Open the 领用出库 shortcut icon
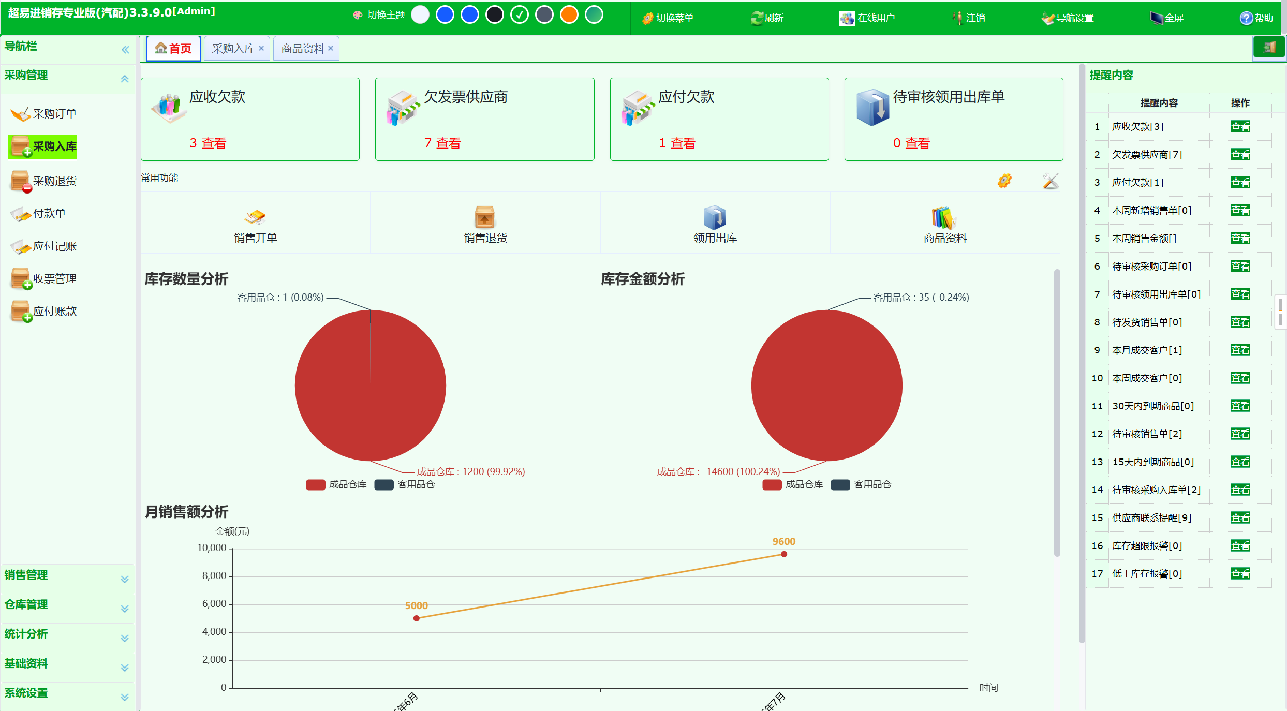 pyautogui.click(x=715, y=217)
